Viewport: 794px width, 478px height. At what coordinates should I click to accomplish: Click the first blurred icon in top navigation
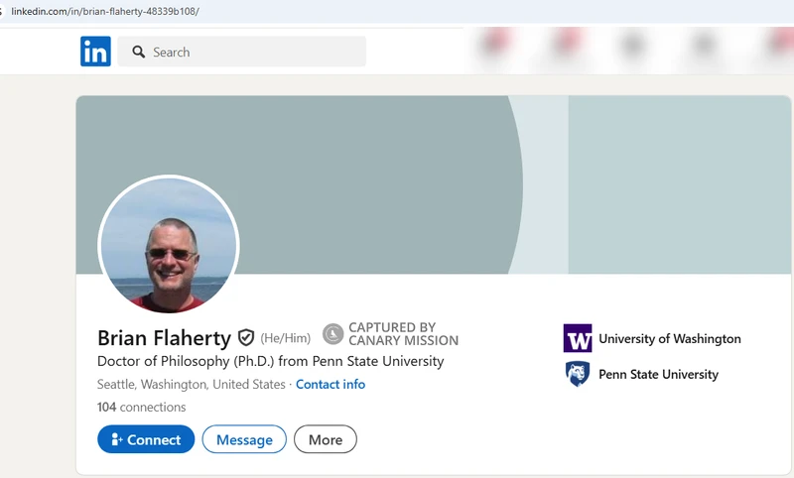click(x=496, y=44)
